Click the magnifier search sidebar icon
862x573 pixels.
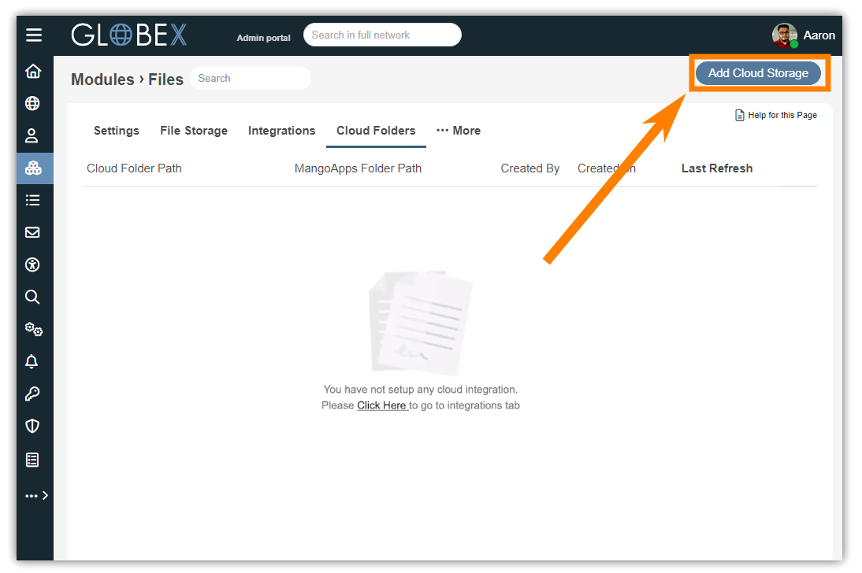(32, 298)
